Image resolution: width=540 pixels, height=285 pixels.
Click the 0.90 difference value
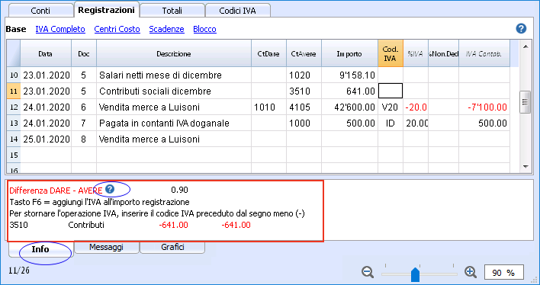pos(179,190)
